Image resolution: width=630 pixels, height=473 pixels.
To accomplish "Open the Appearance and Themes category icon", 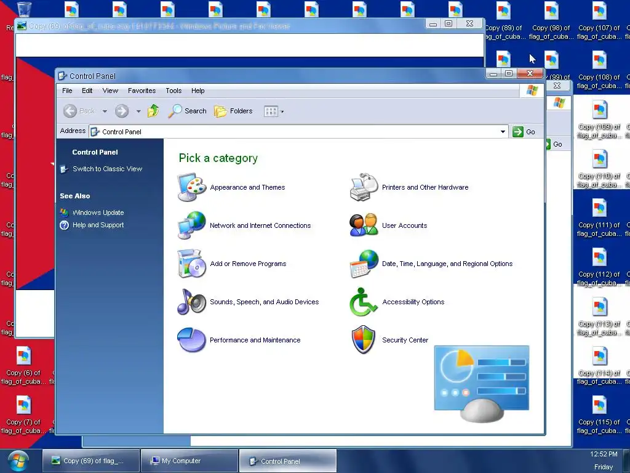I will 192,187.
